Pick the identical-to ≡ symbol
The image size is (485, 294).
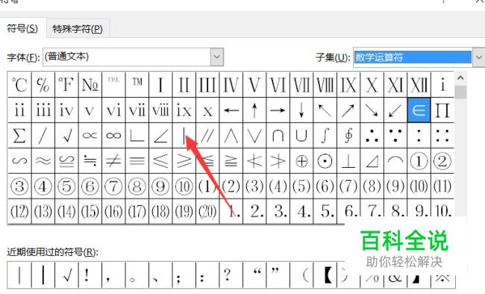tap(137, 161)
